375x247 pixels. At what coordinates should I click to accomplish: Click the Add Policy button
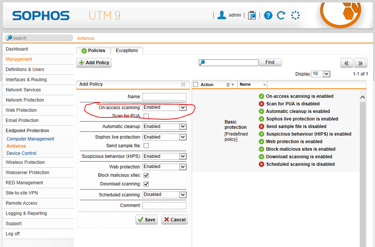(94, 63)
